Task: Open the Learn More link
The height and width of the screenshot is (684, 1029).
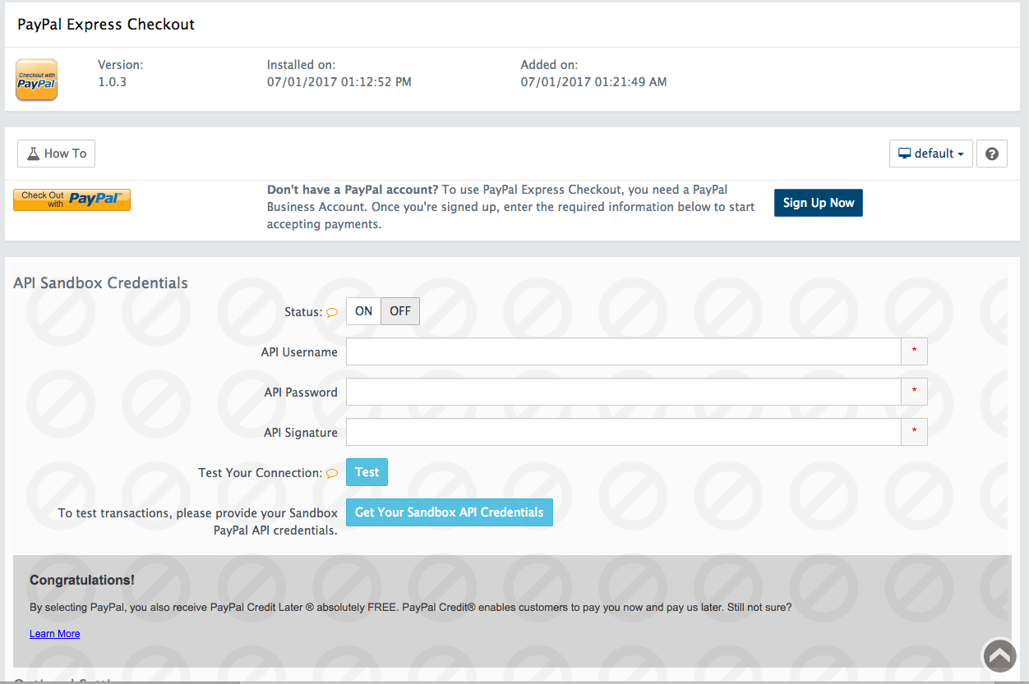Action: 55,634
